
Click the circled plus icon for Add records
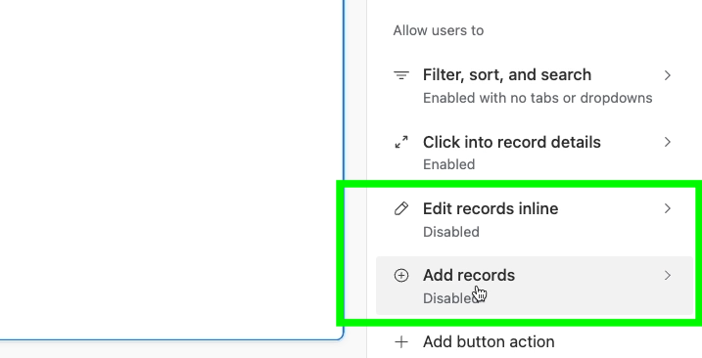click(401, 275)
